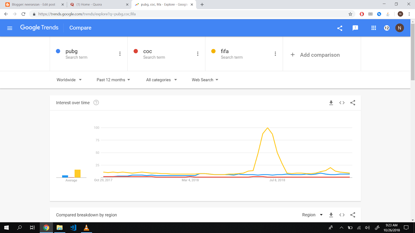The image size is (415, 233).
Task: Click the Mar 4, 2018 axis label
Action: pyautogui.click(x=190, y=180)
